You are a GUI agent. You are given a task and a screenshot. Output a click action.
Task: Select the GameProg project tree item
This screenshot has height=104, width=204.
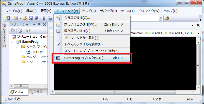coord(28,42)
